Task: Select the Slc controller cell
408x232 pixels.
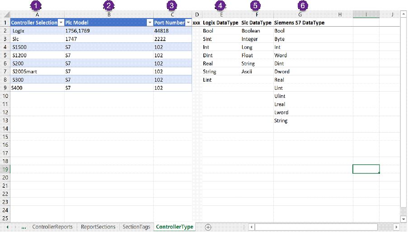Action: click(37, 39)
